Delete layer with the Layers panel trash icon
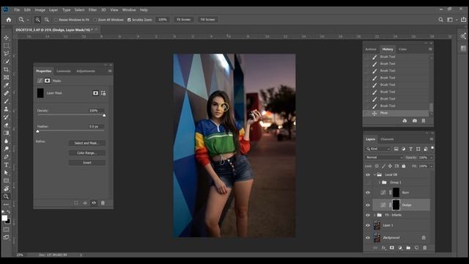Screen dimensions: 469x264 coord(425,248)
